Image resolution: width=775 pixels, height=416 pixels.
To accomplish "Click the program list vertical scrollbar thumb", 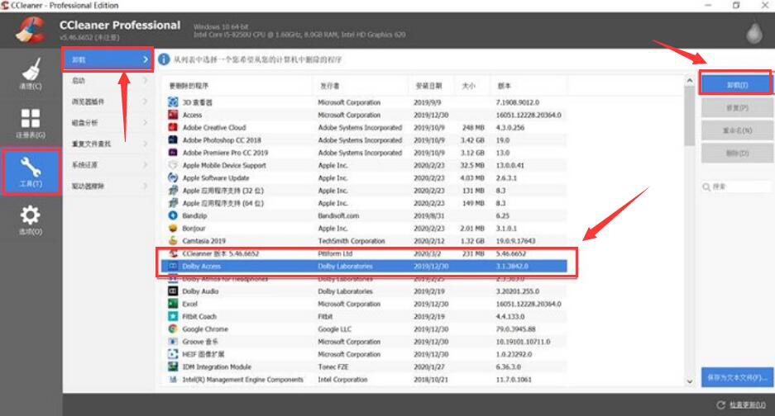I will 690,116.
